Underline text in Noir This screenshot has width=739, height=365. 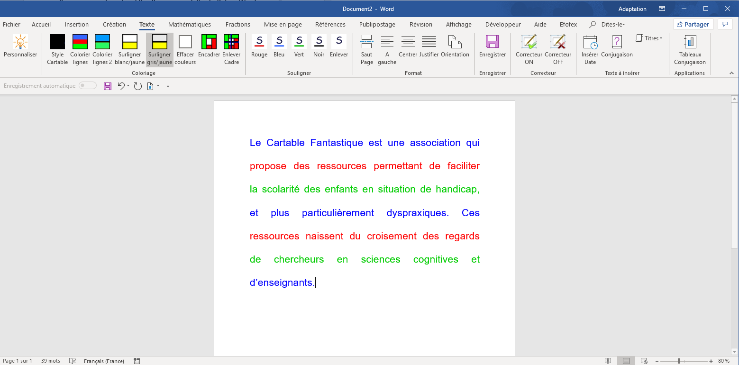point(319,46)
